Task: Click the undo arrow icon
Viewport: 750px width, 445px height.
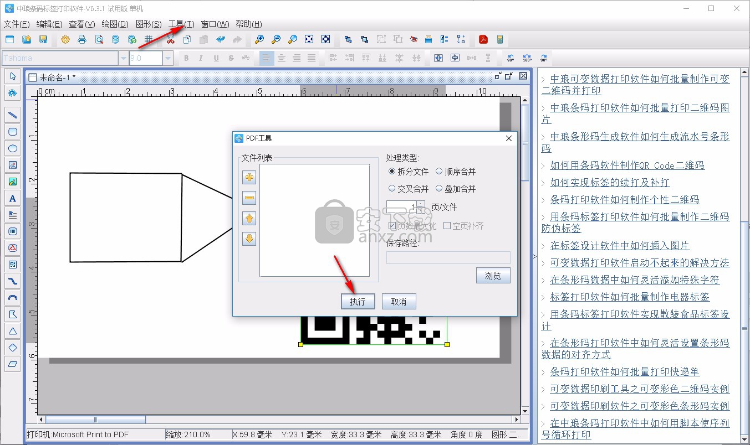Action: pyautogui.click(x=221, y=39)
